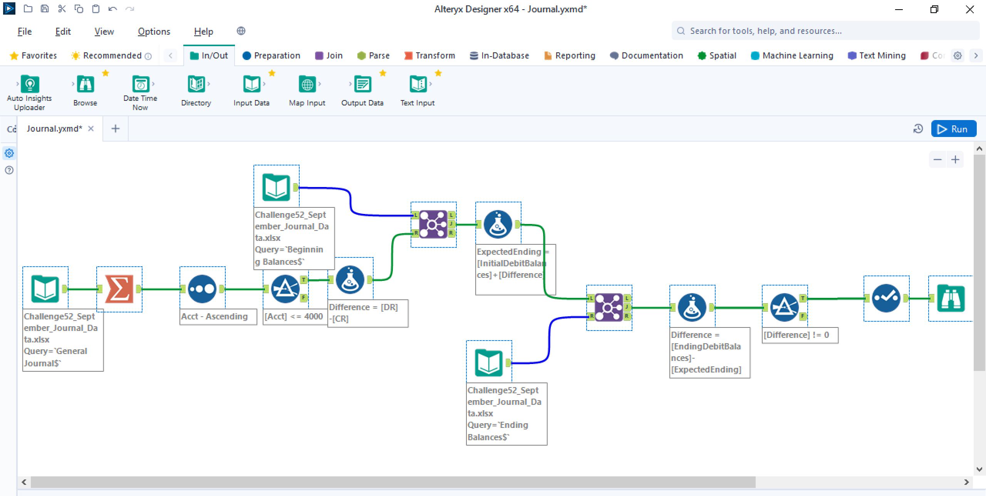Select the Sort node labeled Acct - Ascending
986x496 pixels.
tap(202, 289)
